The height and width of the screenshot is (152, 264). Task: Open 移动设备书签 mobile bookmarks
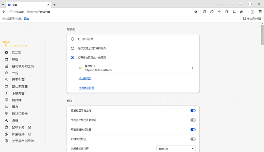pyautogui.click(x=252, y=19)
